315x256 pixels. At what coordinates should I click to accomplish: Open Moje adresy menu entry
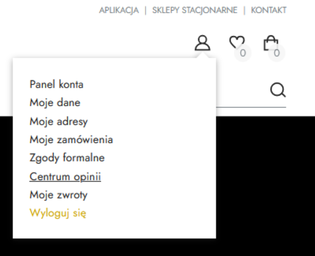pyautogui.click(x=59, y=121)
